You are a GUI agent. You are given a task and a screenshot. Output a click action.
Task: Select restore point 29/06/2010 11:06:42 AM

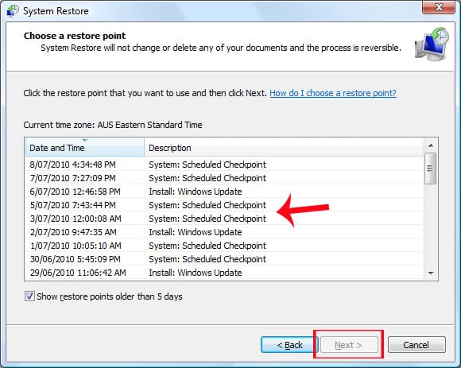[x=224, y=273]
